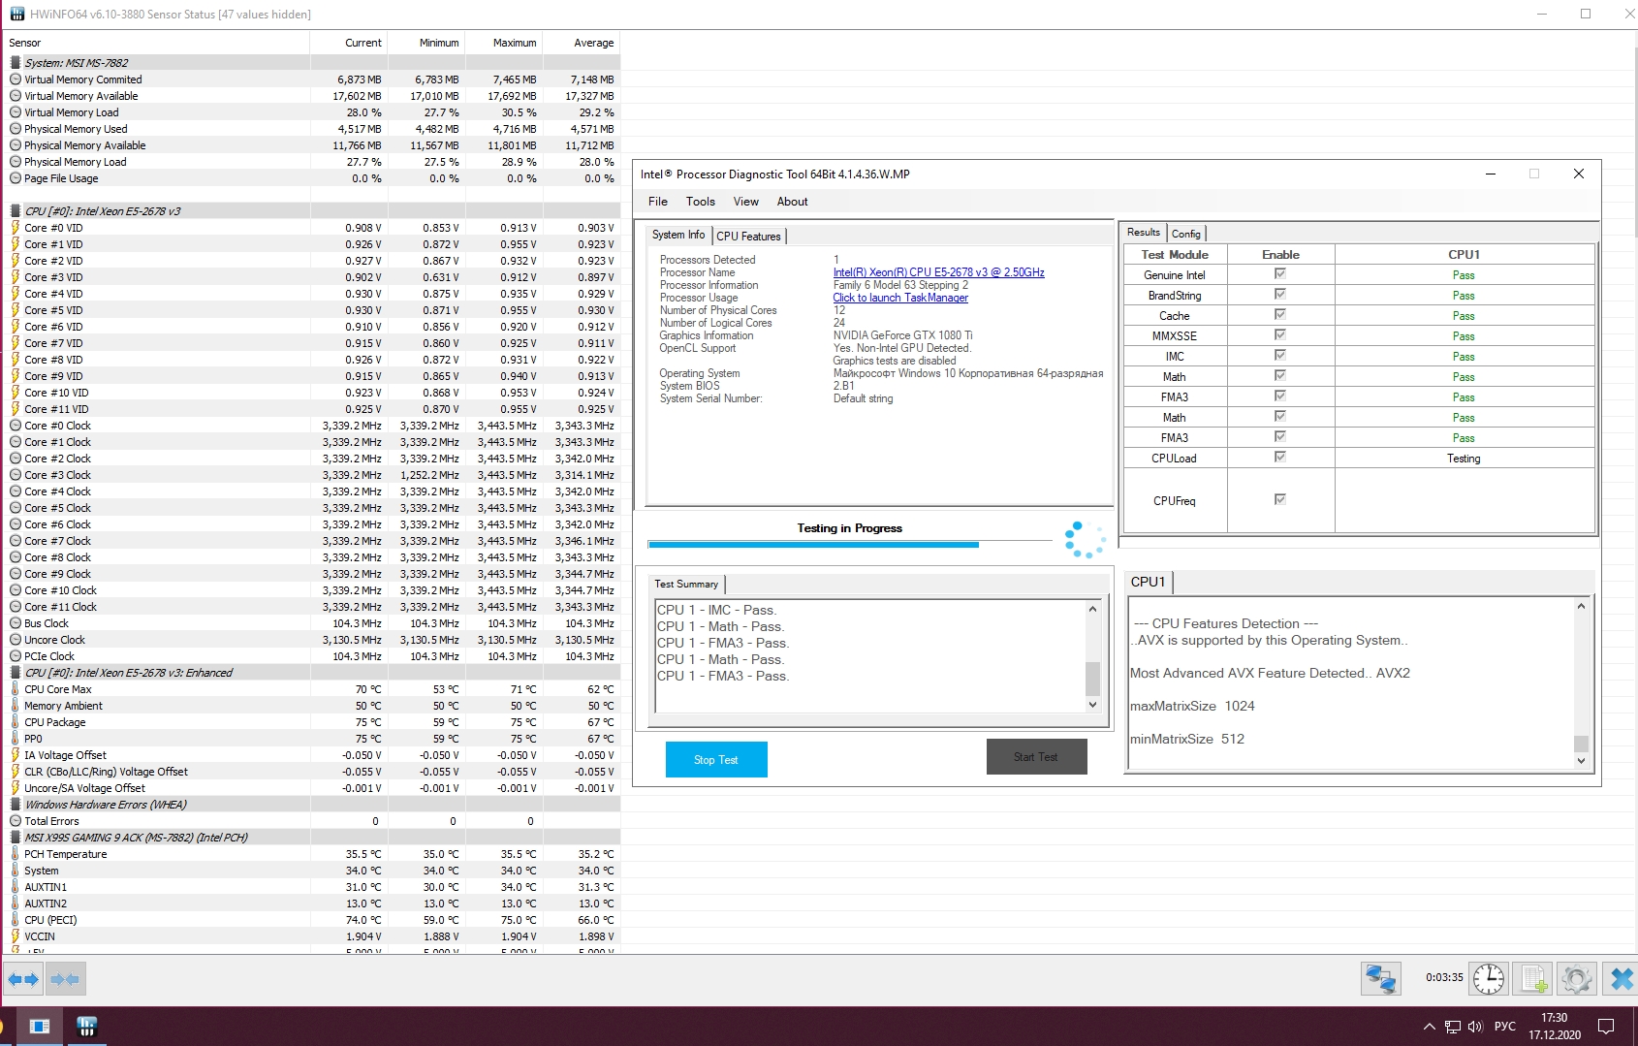Open the Tools menu
The image size is (1638, 1046).
point(701,202)
